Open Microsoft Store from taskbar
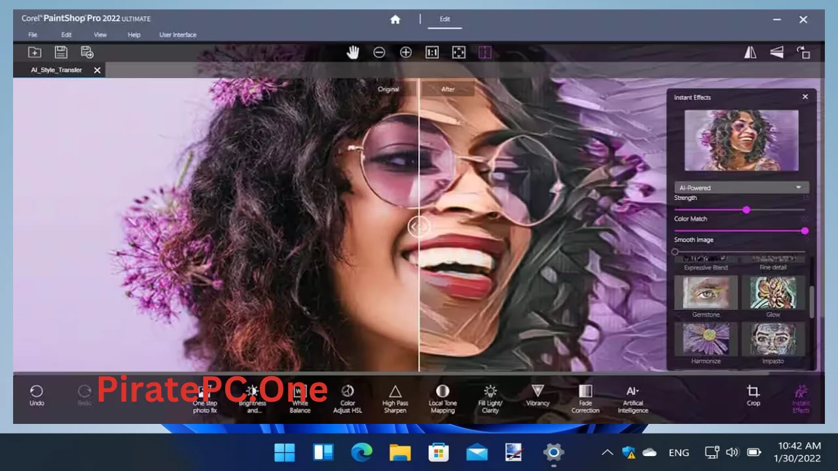The height and width of the screenshot is (471, 838). [438, 452]
